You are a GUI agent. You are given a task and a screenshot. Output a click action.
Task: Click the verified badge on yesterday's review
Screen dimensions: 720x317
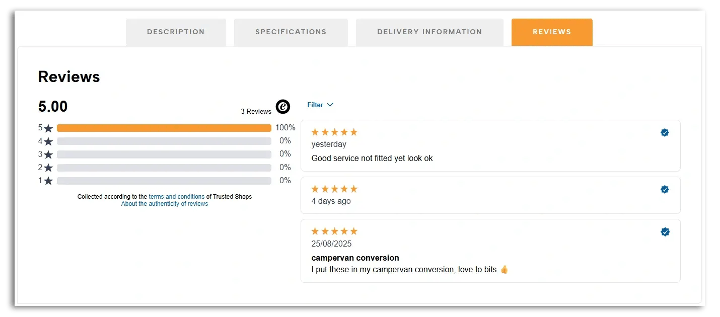[x=665, y=132]
